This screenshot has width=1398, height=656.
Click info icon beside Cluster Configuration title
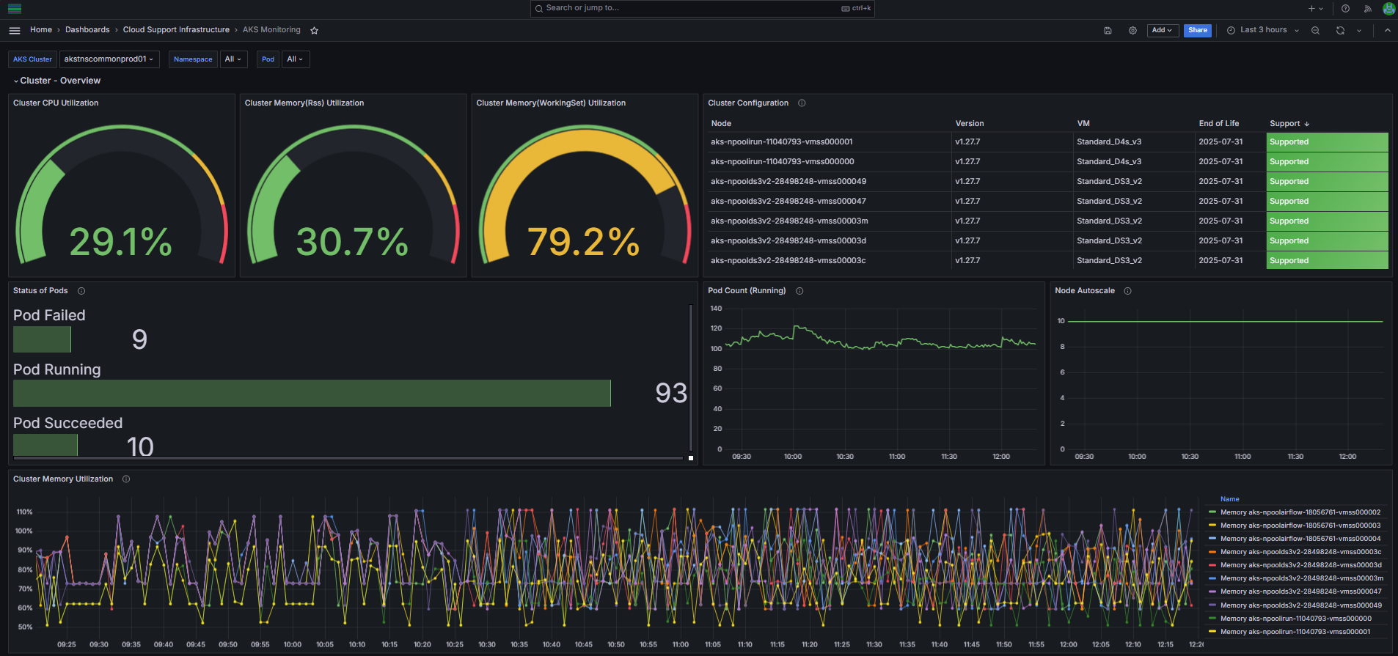[802, 103]
